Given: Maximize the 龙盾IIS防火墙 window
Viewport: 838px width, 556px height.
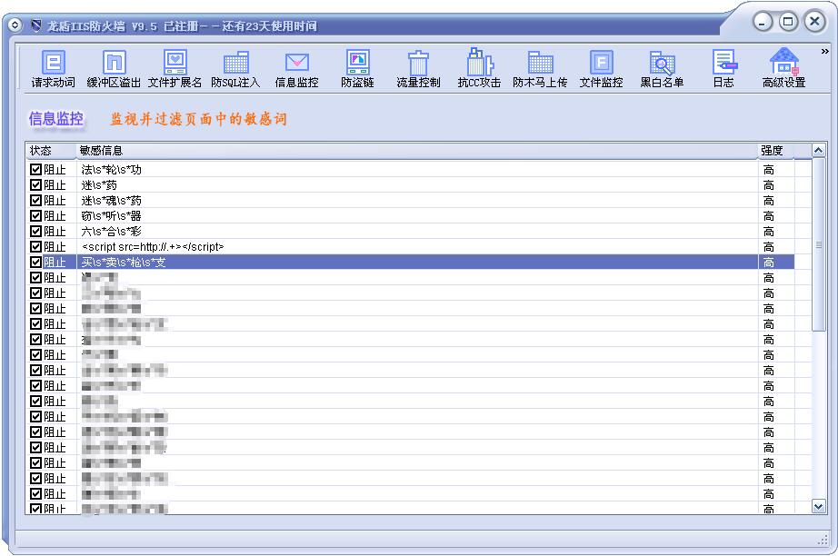Looking at the screenshot, I should tap(788, 22).
